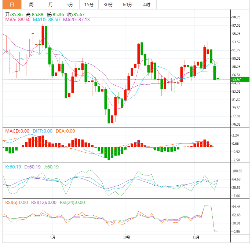Click the J:60.19 indicator label

(x=51, y=167)
